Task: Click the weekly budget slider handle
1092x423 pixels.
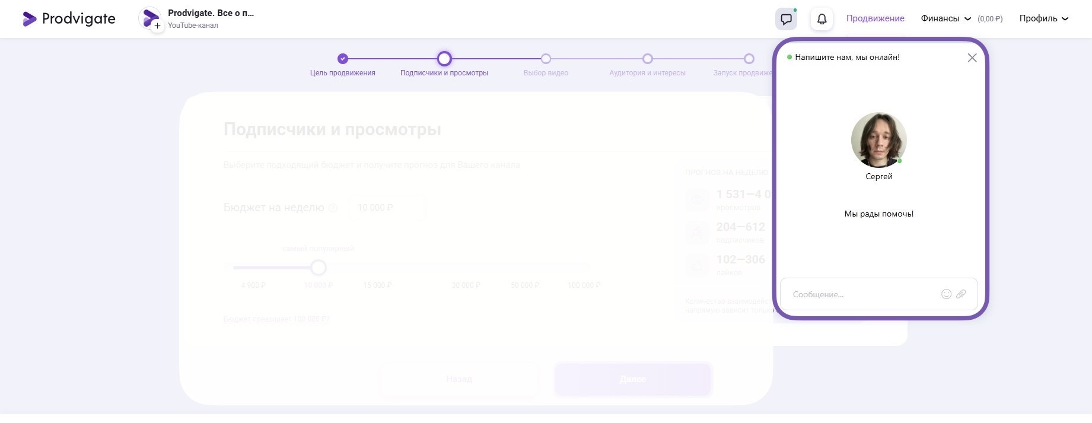Action: tap(319, 268)
